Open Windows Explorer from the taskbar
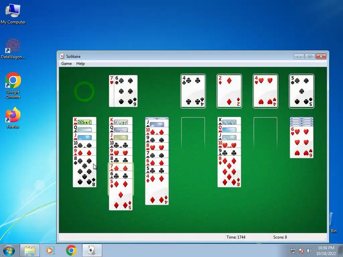Image resolution: width=343 pixels, height=257 pixels. pyautogui.click(x=30, y=250)
